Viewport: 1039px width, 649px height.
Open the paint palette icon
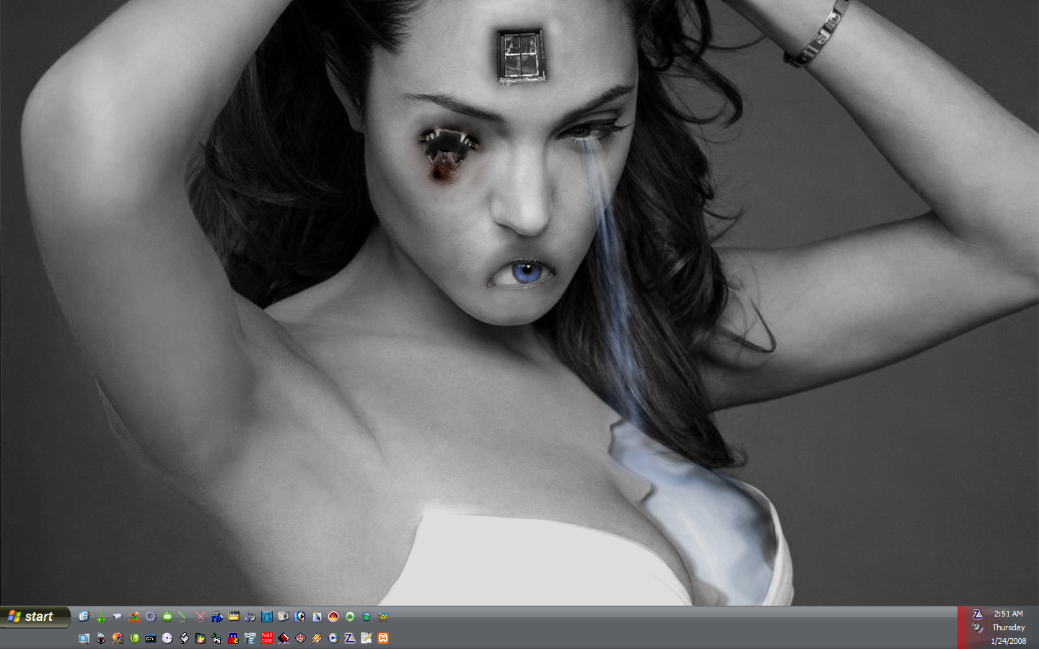click(x=117, y=638)
